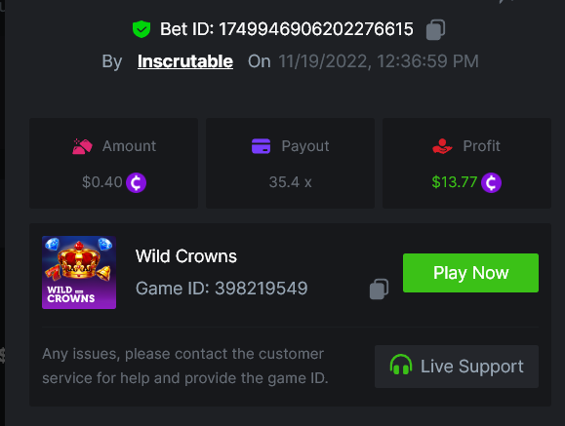Click the bet date and time text
This screenshot has height=426, width=565.
pos(379,61)
